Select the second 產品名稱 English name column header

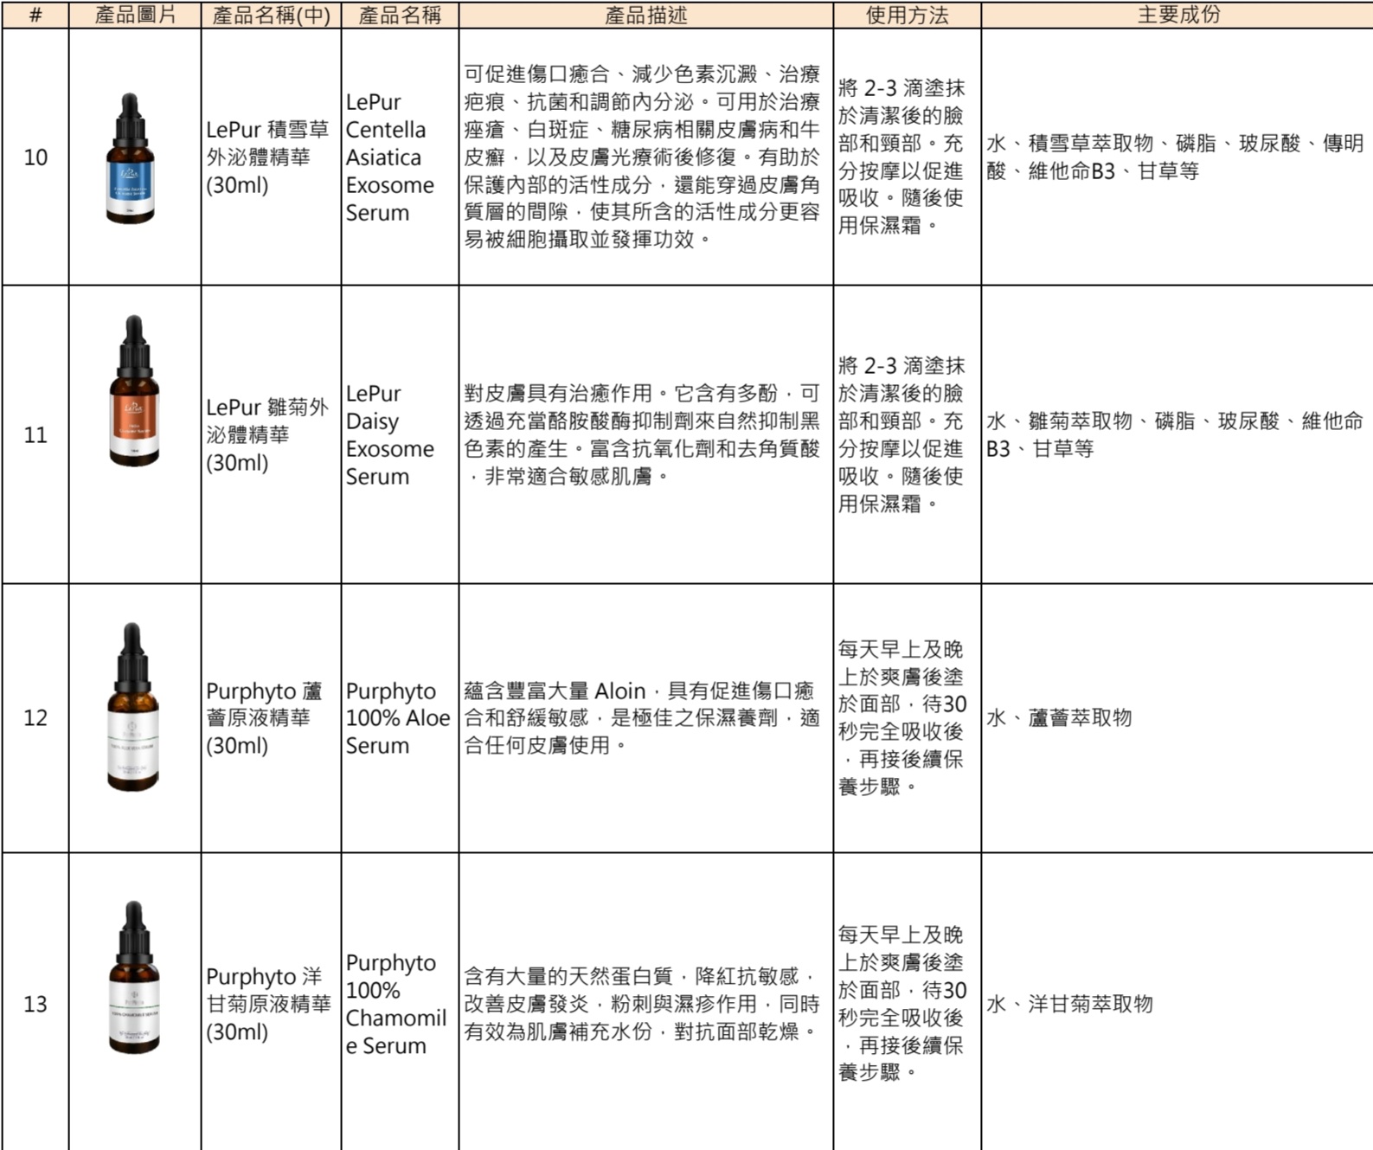pyautogui.click(x=400, y=15)
